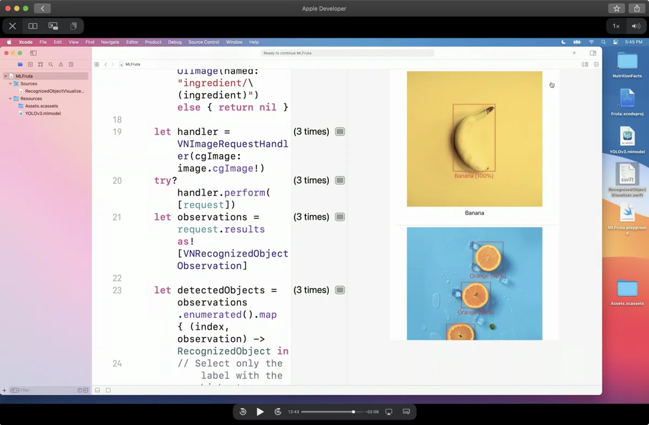Open the issue navigator warning icon
Viewport: 649px width, 425px height.
pyautogui.click(x=61, y=64)
